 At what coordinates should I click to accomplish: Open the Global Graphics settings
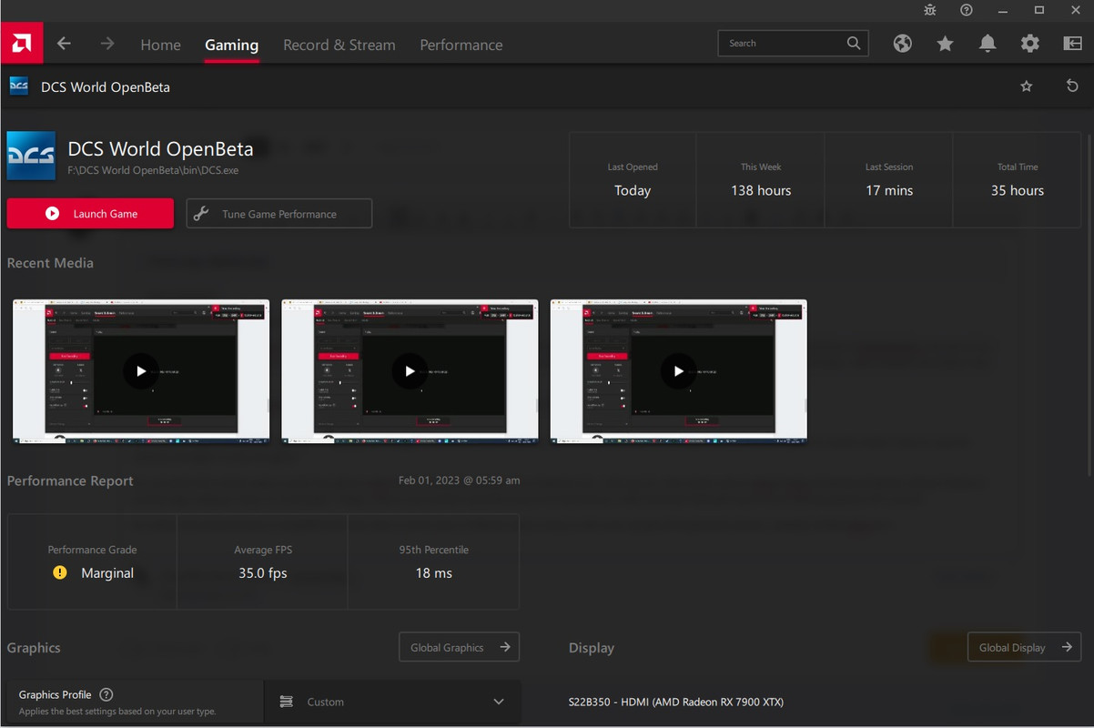459,647
